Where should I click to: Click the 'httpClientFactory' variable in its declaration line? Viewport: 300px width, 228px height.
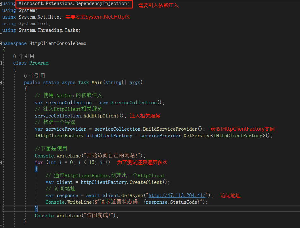[x=109, y=136]
